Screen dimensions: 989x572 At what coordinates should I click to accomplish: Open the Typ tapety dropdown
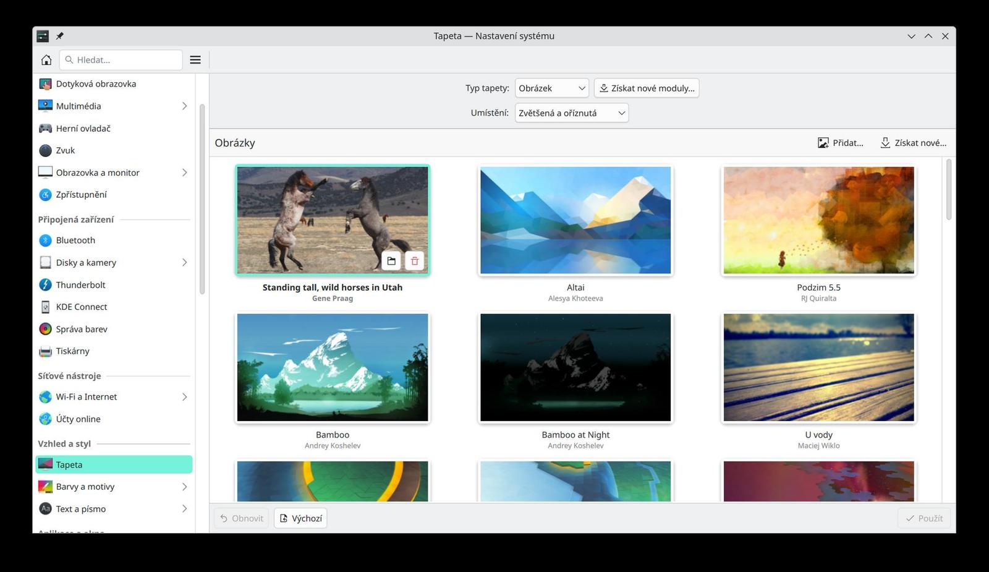point(551,88)
